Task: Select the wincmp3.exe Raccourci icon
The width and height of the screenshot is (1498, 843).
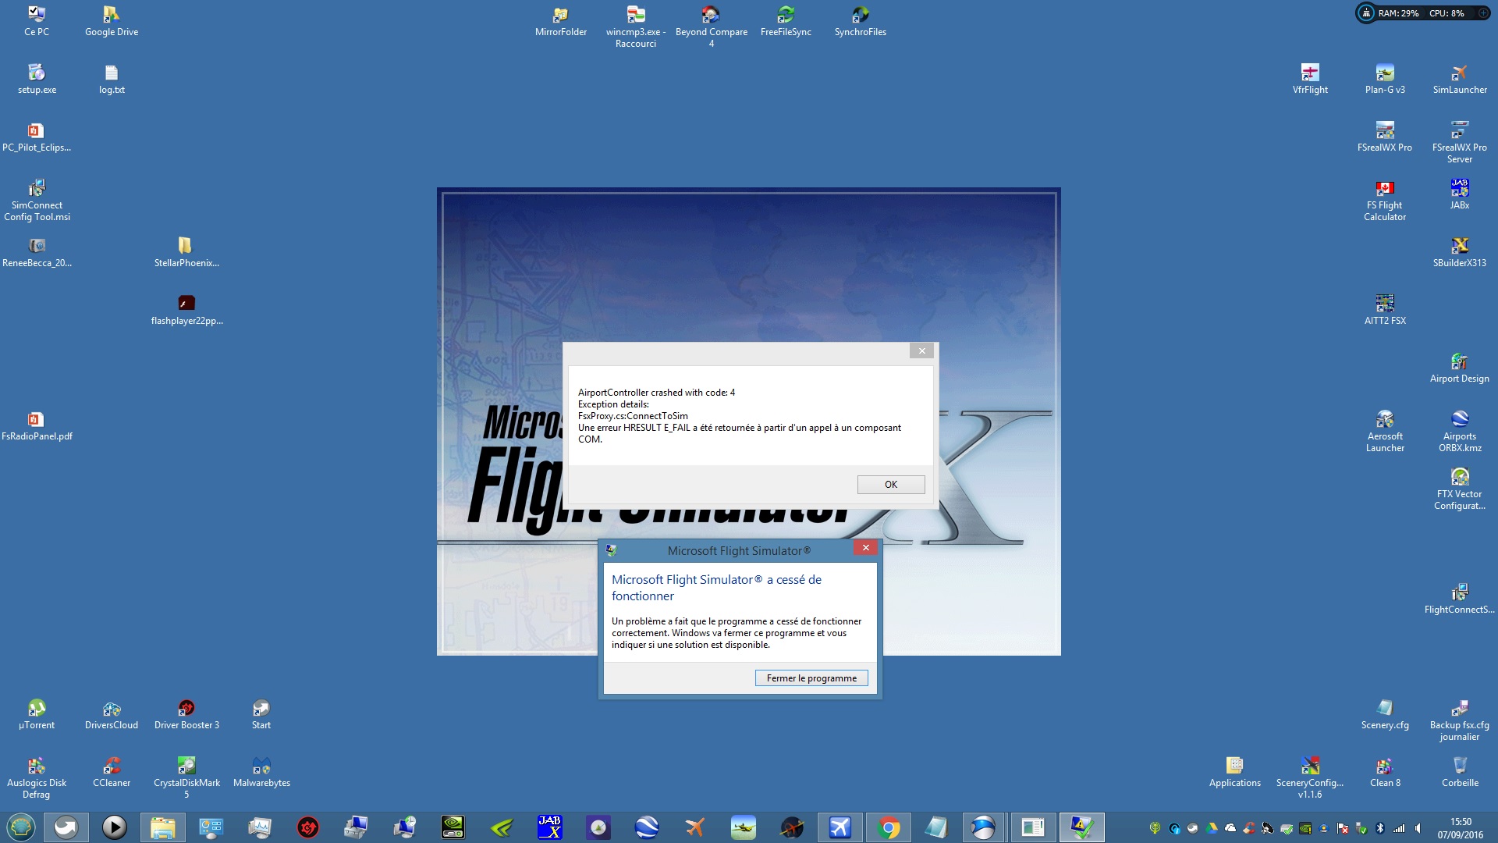Action: (x=636, y=27)
